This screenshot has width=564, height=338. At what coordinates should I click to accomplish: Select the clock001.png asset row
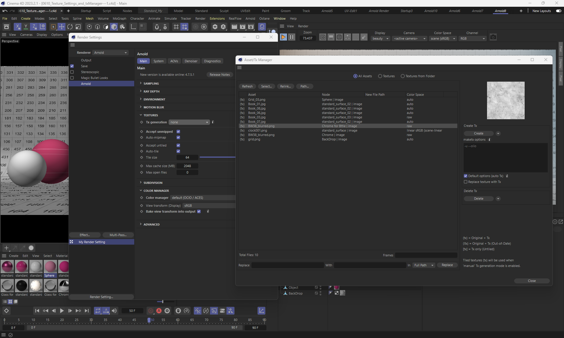pyautogui.click(x=257, y=130)
